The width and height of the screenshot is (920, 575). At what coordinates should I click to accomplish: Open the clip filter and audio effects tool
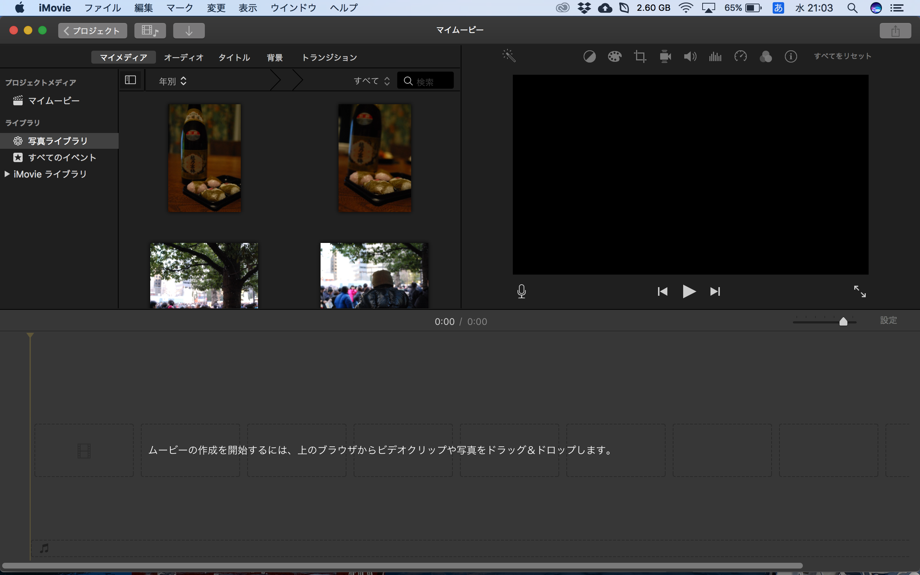(x=766, y=57)
